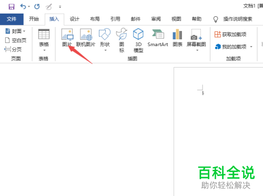Click the touch/mouse mode icon
Screen dimensions: 263x196
(49, 7)
